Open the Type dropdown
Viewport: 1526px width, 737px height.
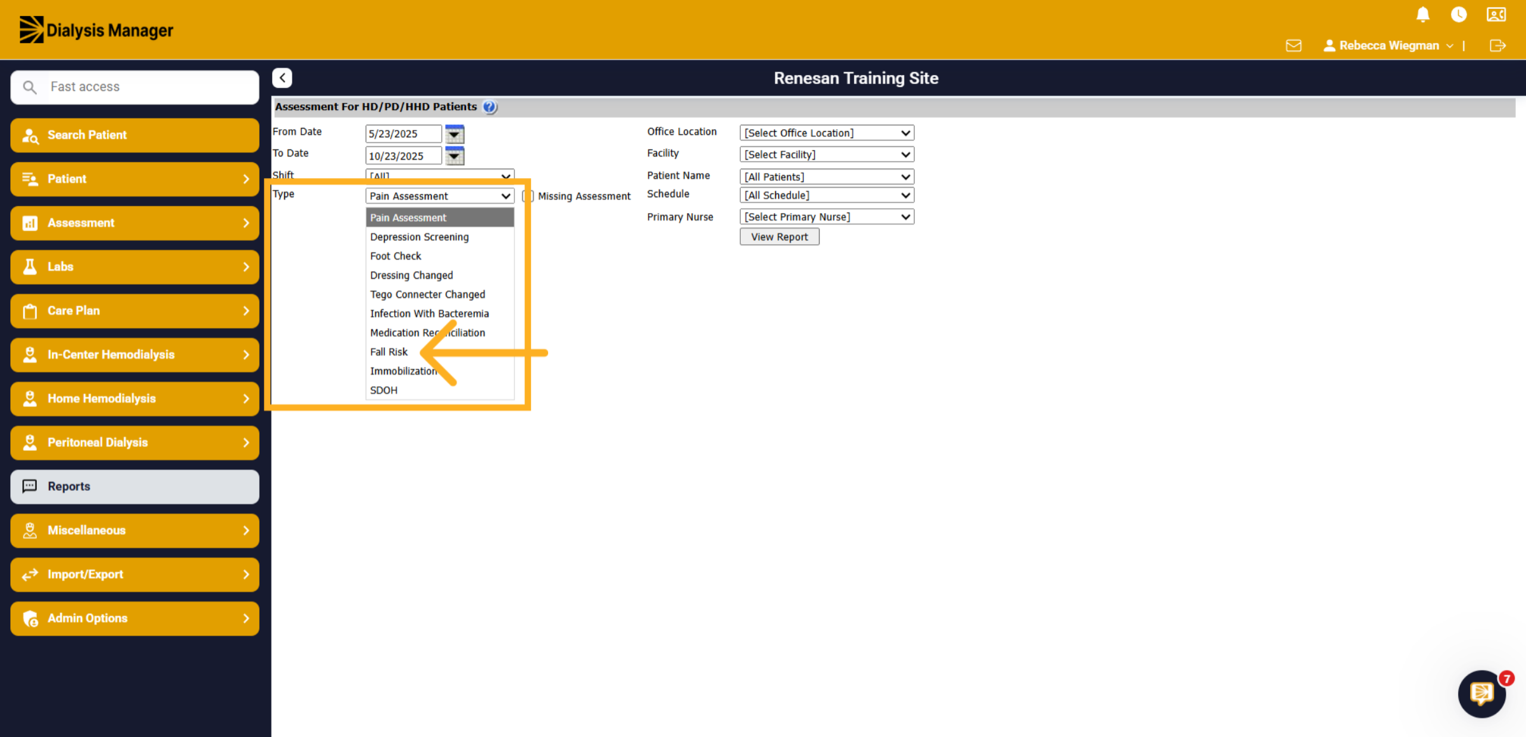tap(439, 196)
